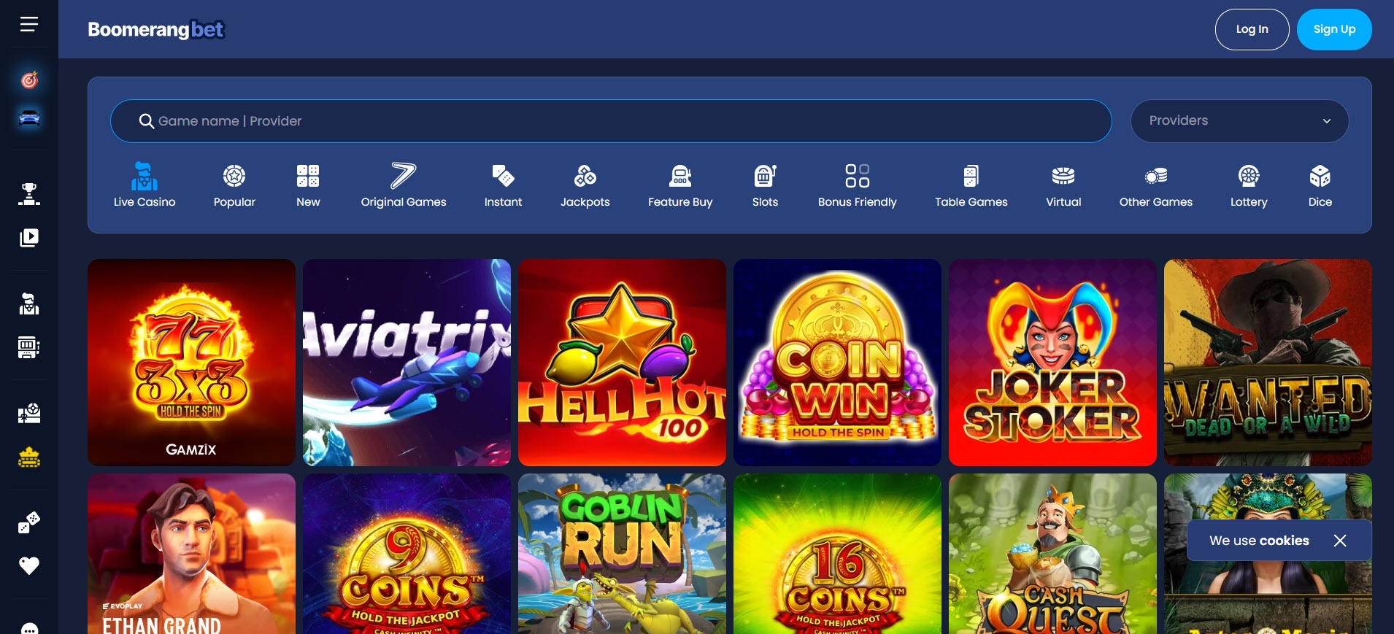This screenshot has height=634, width=1394.
Task: Open the Coin Win Hold the Spin game
Action: (x=837, y=363)
